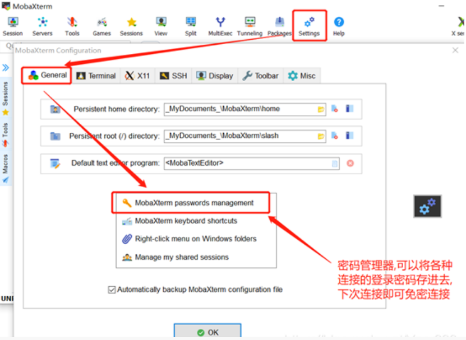Click the MultiExec toolbar button

tap(220, 26)
